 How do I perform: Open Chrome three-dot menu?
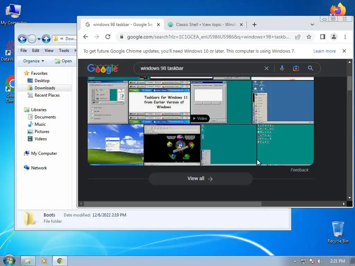tap(345, 37)
